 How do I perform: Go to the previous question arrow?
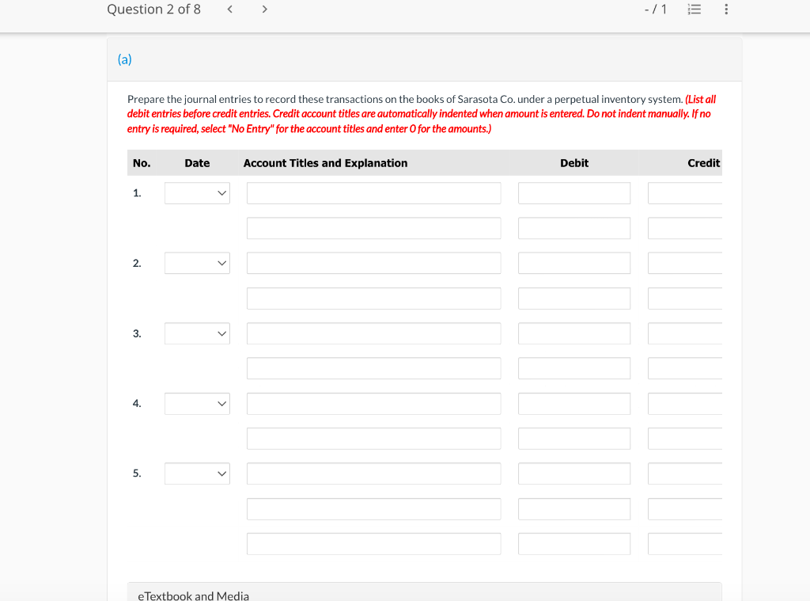pyautogui.click(x=230, y=10)
